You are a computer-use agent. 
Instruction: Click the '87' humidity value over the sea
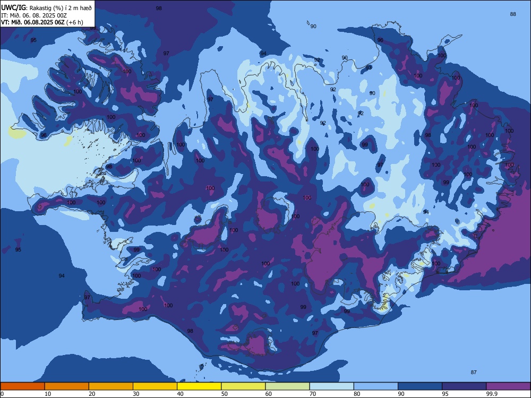click(474, 373)
